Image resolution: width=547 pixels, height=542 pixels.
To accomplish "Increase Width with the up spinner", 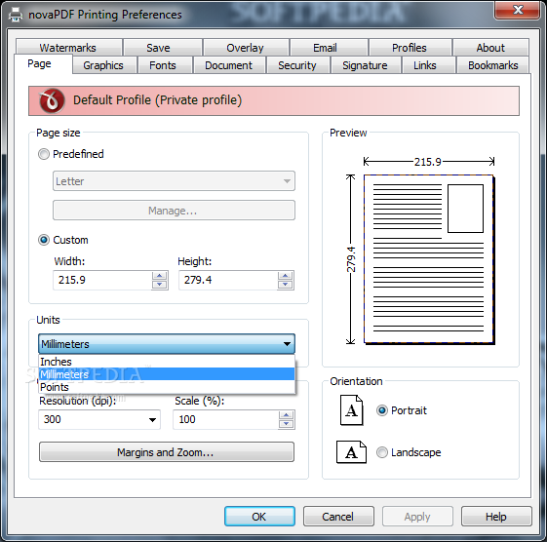I will (160, 276).
